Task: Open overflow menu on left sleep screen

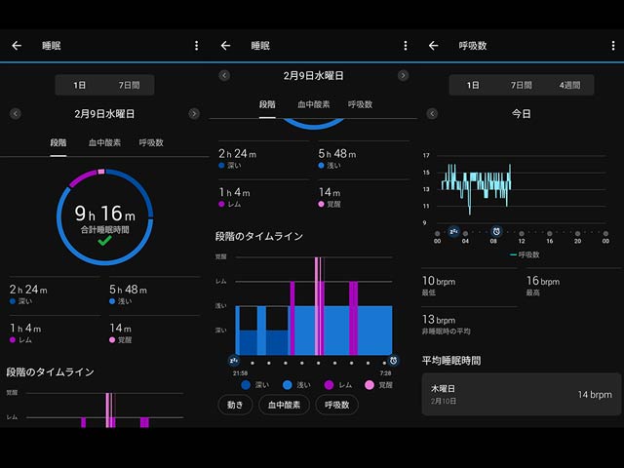Action: click(196, 46)
